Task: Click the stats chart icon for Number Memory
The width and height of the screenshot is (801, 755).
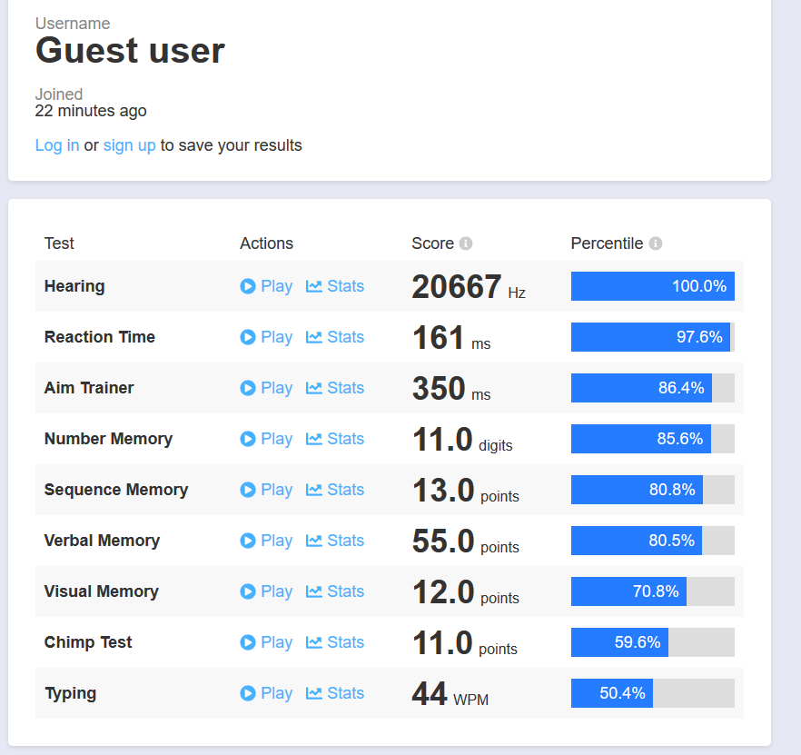Action: 314,439
